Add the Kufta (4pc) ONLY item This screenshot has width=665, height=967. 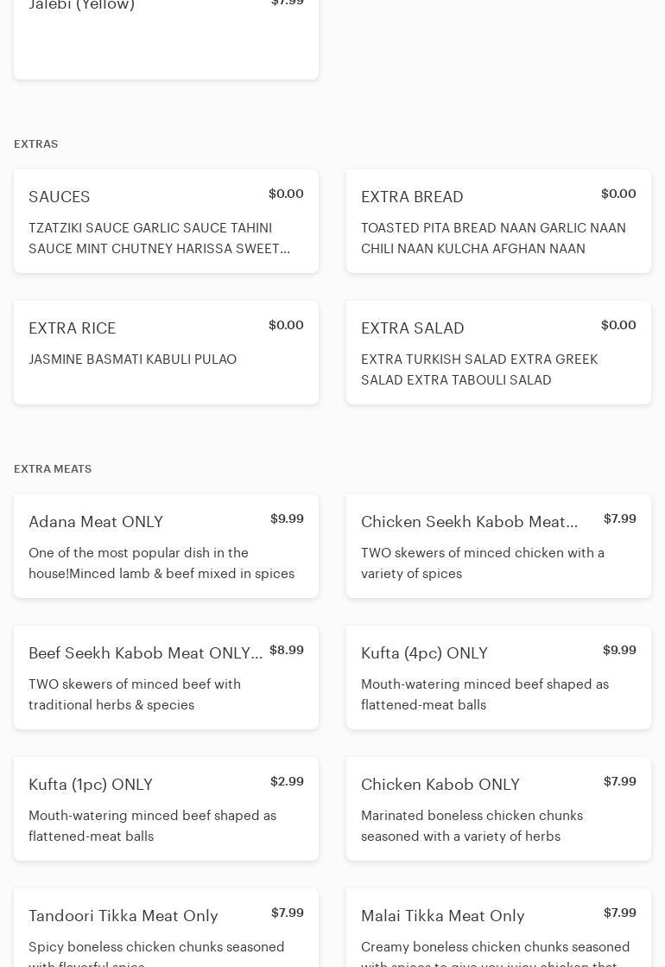(x=498, y=678)
